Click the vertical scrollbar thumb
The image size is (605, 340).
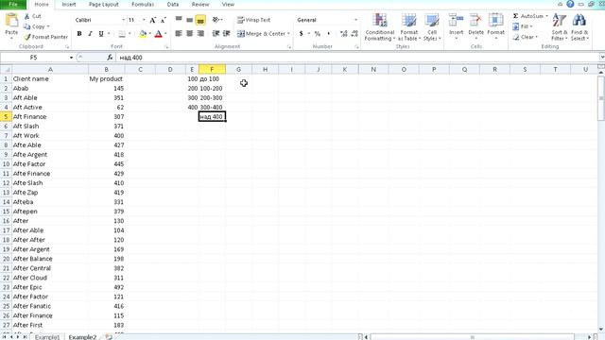tap(601, 98)
